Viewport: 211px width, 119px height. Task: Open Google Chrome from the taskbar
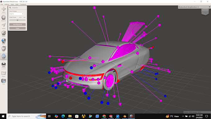[104, 116]
